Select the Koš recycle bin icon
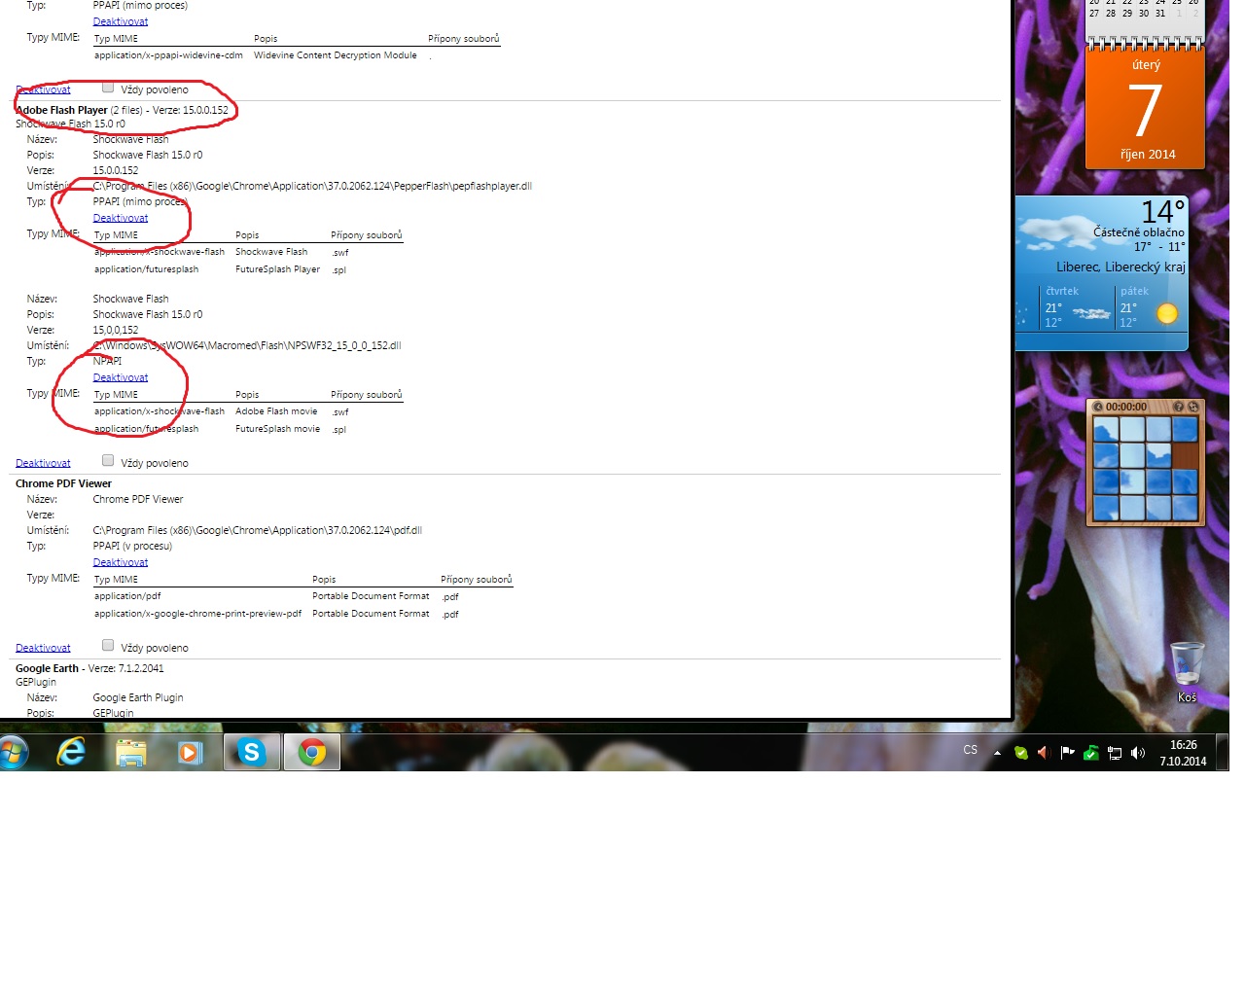 click(x=1187, y=671)
